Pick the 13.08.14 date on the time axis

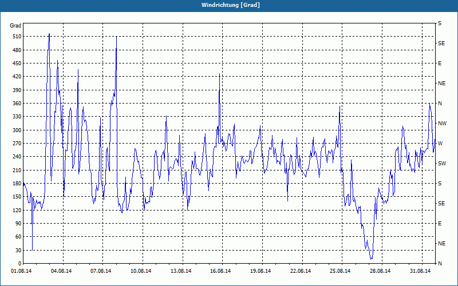(181, 271)
